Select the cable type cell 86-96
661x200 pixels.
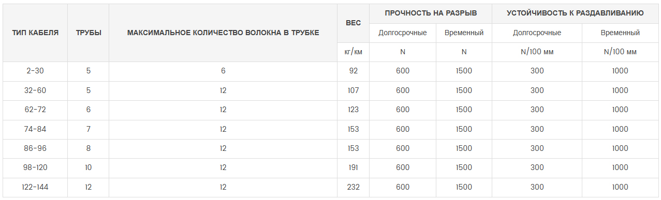click(x=35, y=148)
